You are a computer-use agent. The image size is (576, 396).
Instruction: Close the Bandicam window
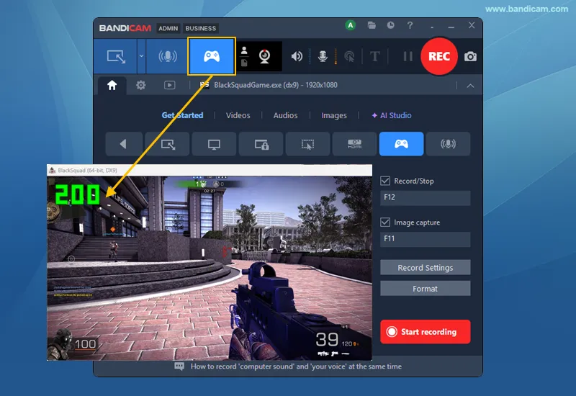tap(472, 25)
